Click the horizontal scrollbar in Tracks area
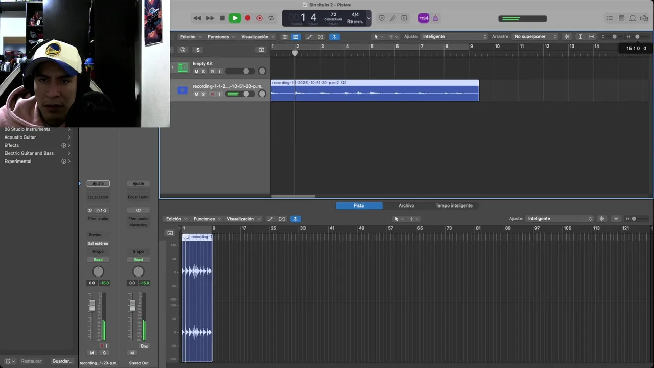654x368 pixels. pos(293,196)
